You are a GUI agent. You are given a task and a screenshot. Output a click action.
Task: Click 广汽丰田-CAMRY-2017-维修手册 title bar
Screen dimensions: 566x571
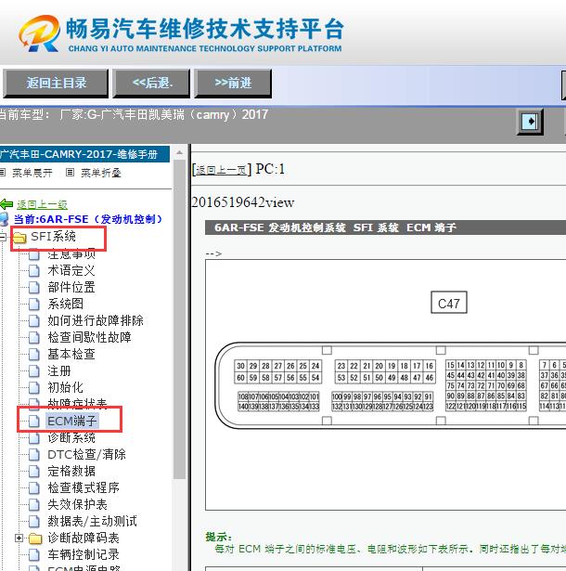(x=84, y=154)
